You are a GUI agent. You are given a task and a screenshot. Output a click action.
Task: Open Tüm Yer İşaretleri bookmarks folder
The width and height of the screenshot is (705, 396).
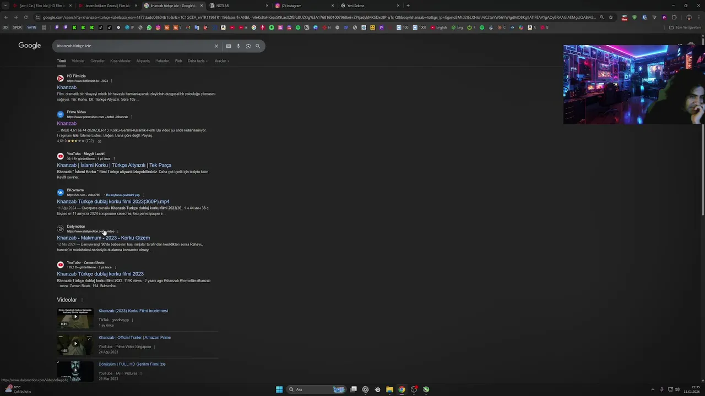tap(685, 28)
